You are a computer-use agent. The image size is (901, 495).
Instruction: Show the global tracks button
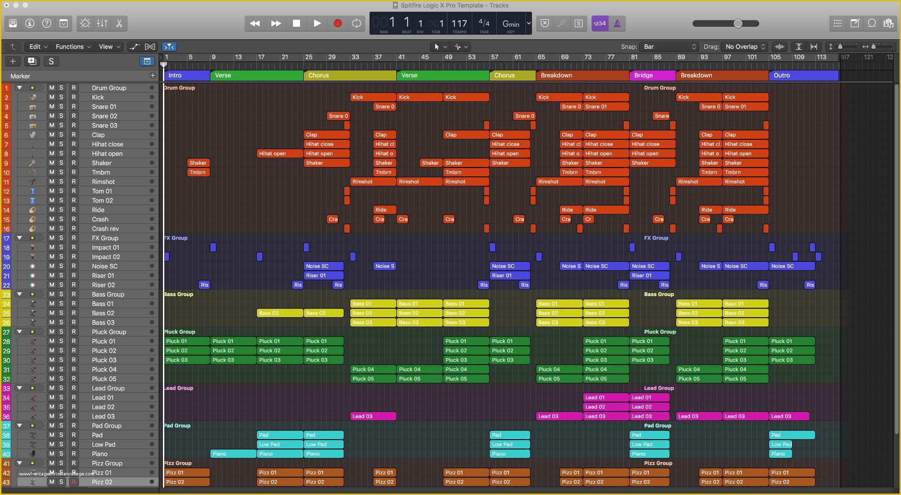tap(147, 61)
